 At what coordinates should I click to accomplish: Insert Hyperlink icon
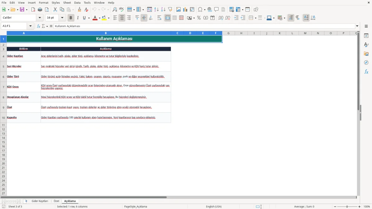pyautogui.click(x=210, y=10)
